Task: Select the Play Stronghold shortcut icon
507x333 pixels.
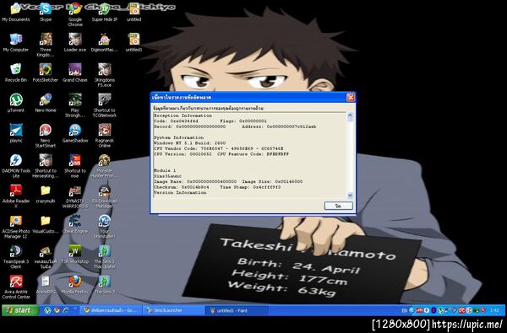Action: [75, 106]
